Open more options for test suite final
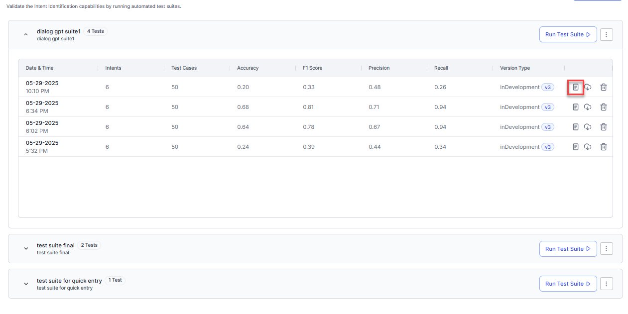The image size is (628, 314). (606, 249)
